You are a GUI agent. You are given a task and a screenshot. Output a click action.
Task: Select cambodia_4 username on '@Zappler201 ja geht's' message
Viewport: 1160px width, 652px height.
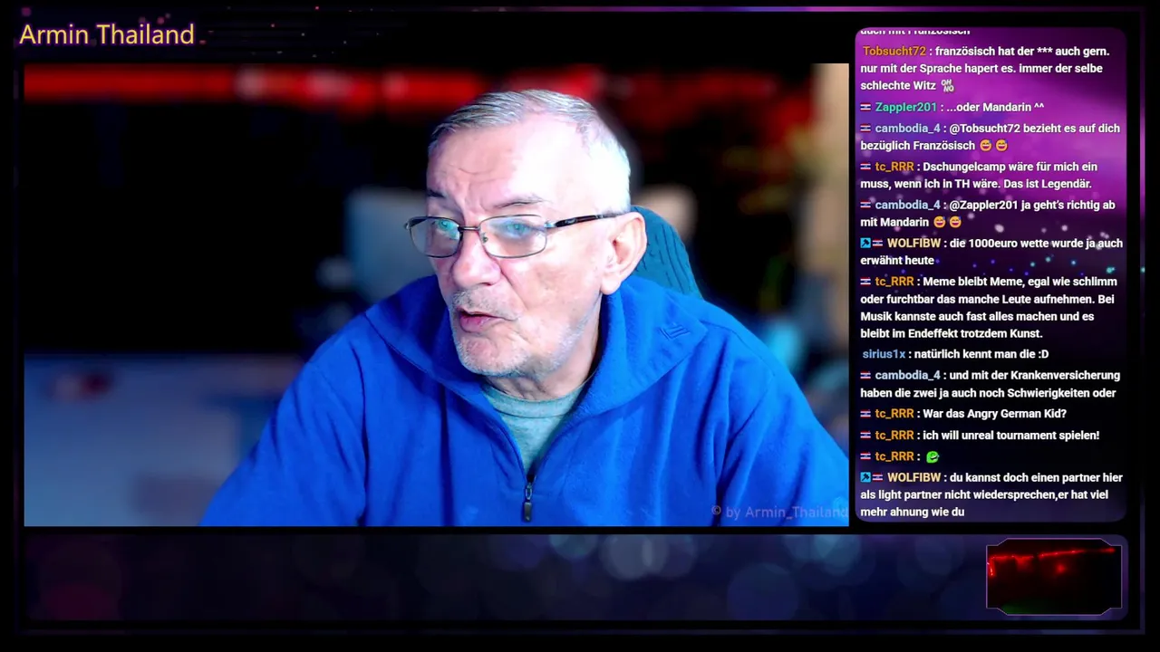pos(907,206)
